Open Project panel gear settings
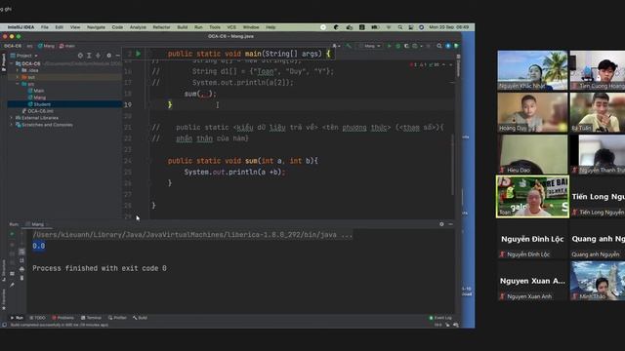Image resolution: width=625 pixels, height=351 pixels. pos(108,56)
